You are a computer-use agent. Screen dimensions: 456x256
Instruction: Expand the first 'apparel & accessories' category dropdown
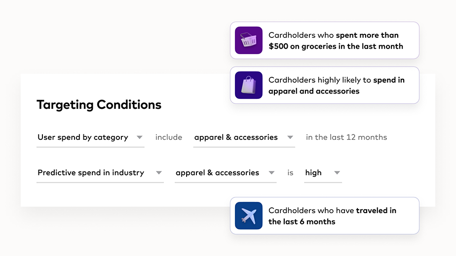tap(244, 138)
